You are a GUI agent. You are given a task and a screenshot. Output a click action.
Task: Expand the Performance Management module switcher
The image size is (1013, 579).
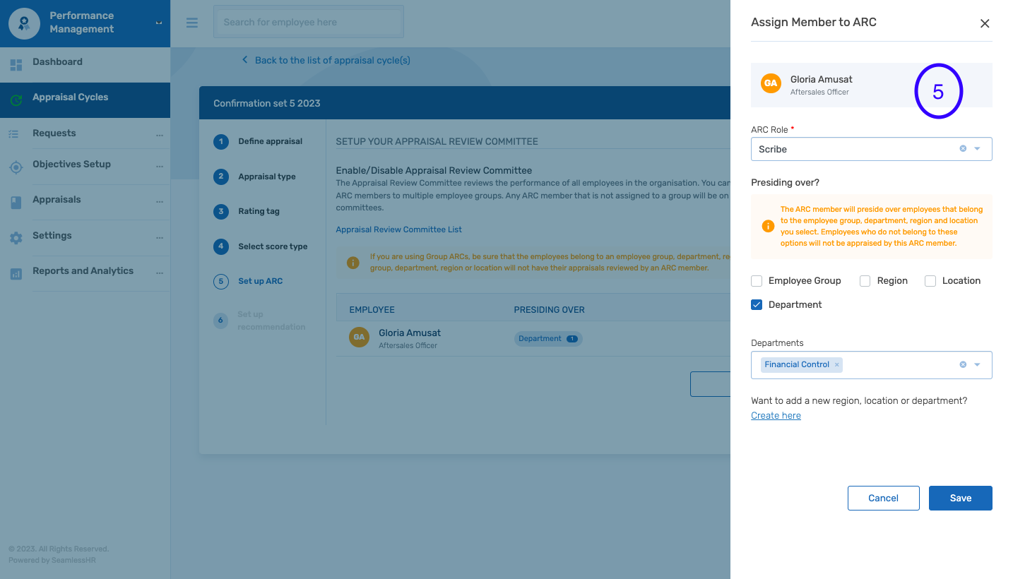click(x=159, y=23)
